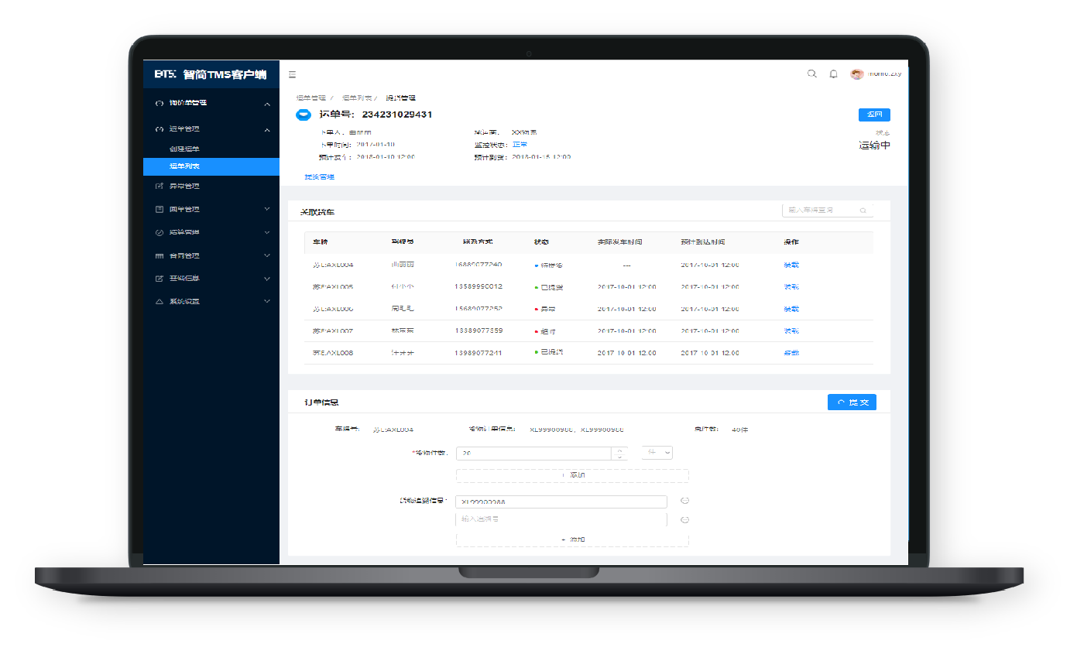Collapse the 运单管理 sidebar group

(x=267, y=129)
